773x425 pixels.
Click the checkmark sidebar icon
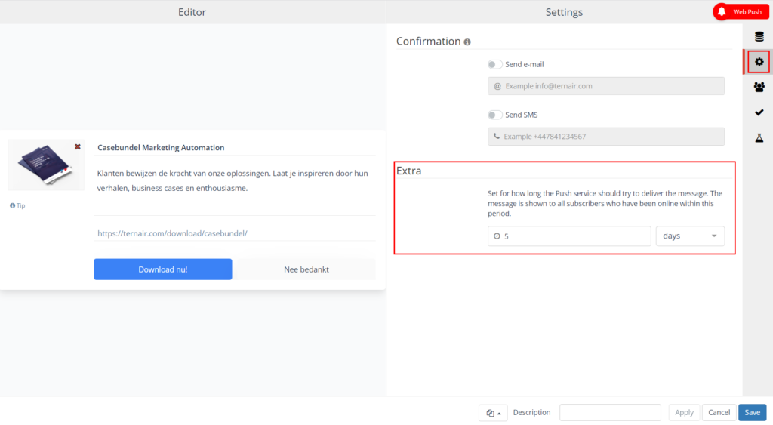[x=759, y=112]
